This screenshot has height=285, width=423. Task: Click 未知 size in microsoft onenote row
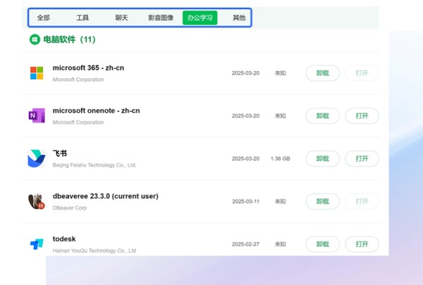tap(281, 116)
